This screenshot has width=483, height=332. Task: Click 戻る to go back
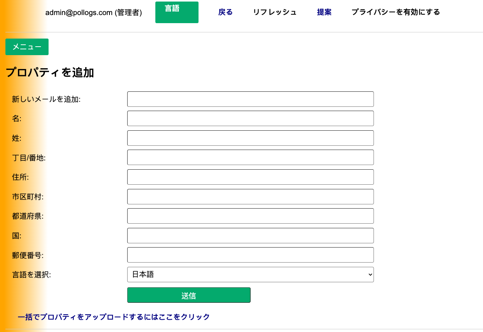[225, 12]
